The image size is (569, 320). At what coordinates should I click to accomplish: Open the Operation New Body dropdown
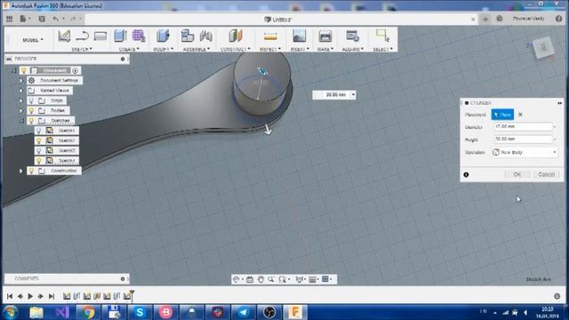pos(525,152)
